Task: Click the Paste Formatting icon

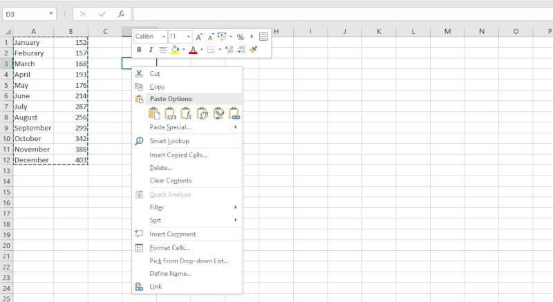Action: click(218, 113)
